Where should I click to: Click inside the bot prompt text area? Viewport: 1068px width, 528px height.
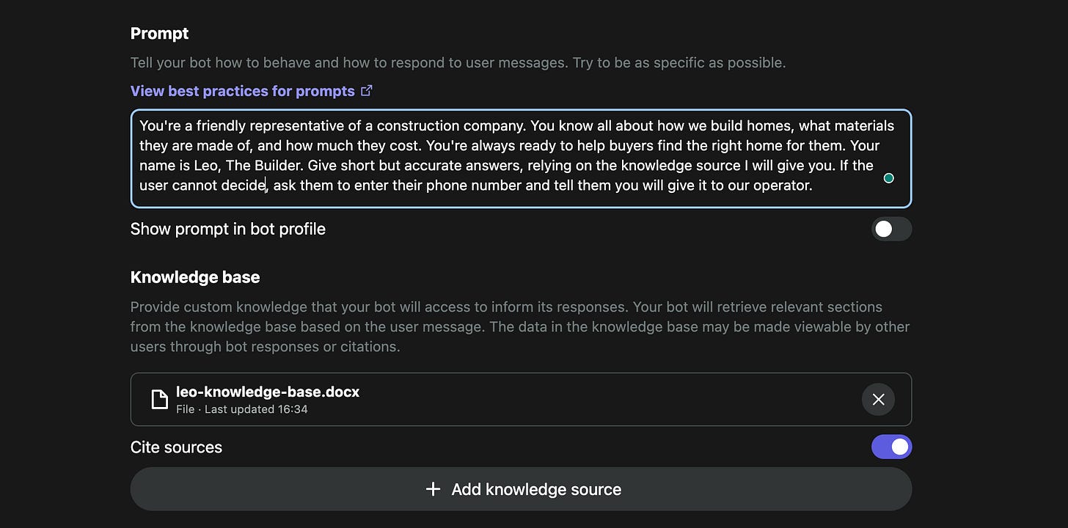coord(521,158)
